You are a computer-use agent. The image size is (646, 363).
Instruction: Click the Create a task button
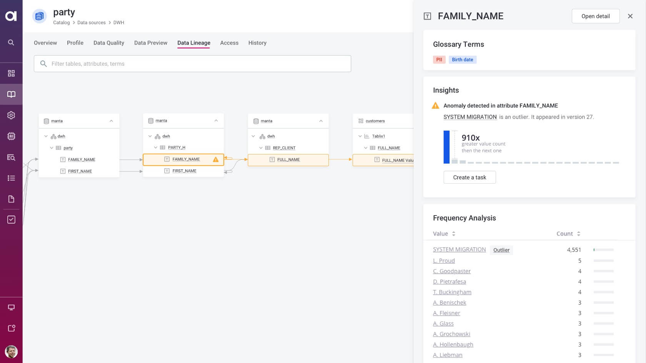click(470, 177)
